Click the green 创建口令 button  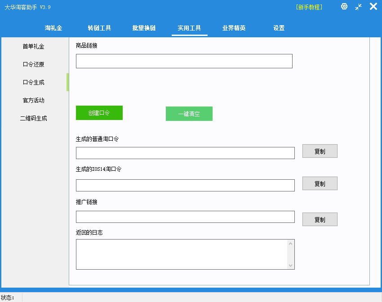click(99, 113)
